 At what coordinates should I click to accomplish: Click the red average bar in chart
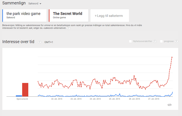point(25,90)
